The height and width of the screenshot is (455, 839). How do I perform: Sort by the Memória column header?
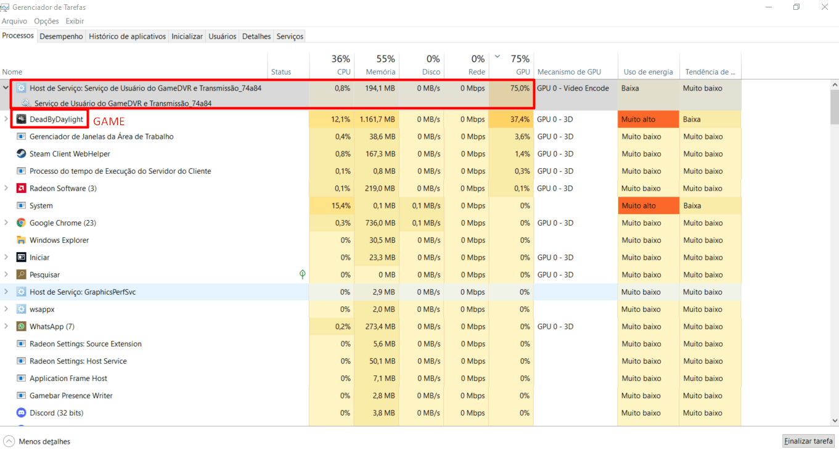pyautogui.click(x=377, y=65)
